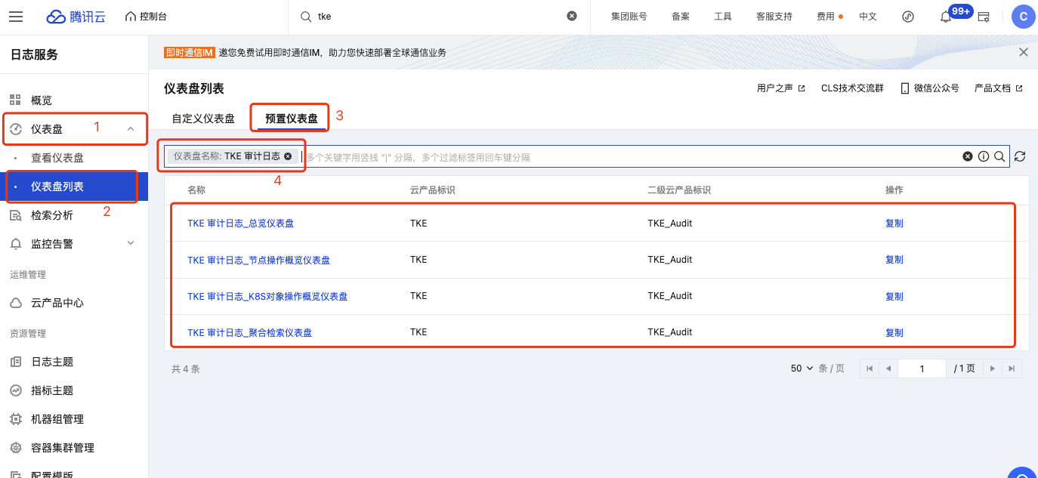This screenshot has width=1038, height=478.
Task: Open 日志主题 in sidebar
Action: [x=52, y=362]
